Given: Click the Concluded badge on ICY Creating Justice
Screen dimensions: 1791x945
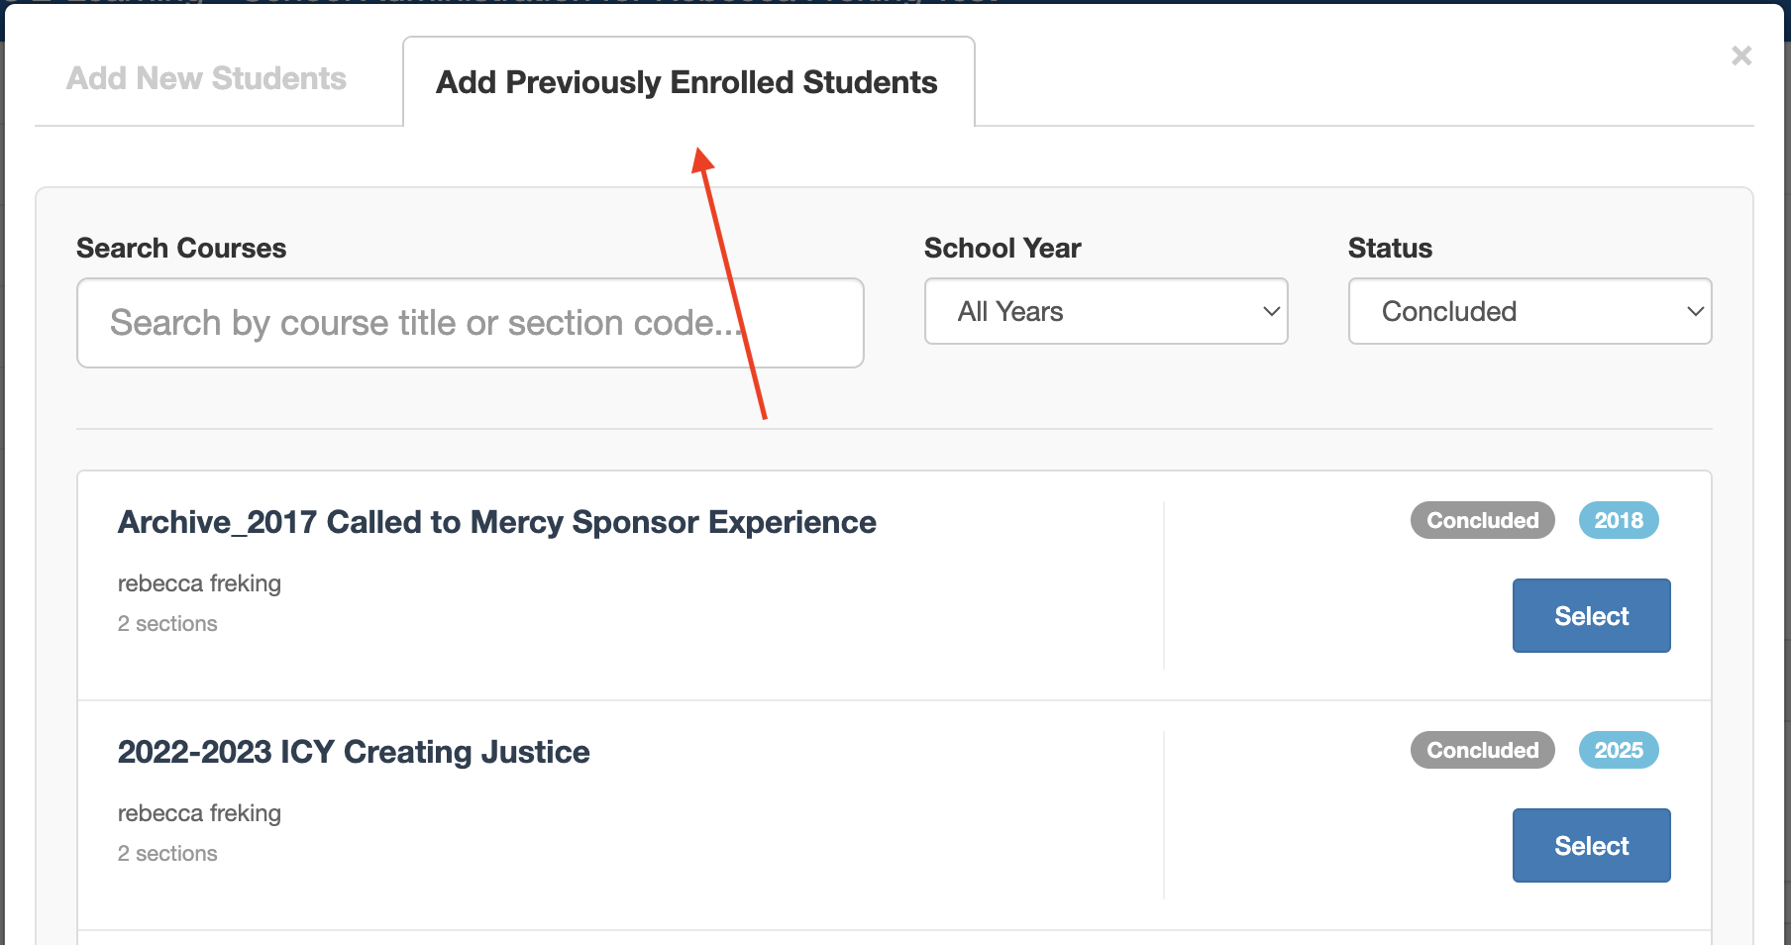Looking at the screenshot, I should [1482, 750].
